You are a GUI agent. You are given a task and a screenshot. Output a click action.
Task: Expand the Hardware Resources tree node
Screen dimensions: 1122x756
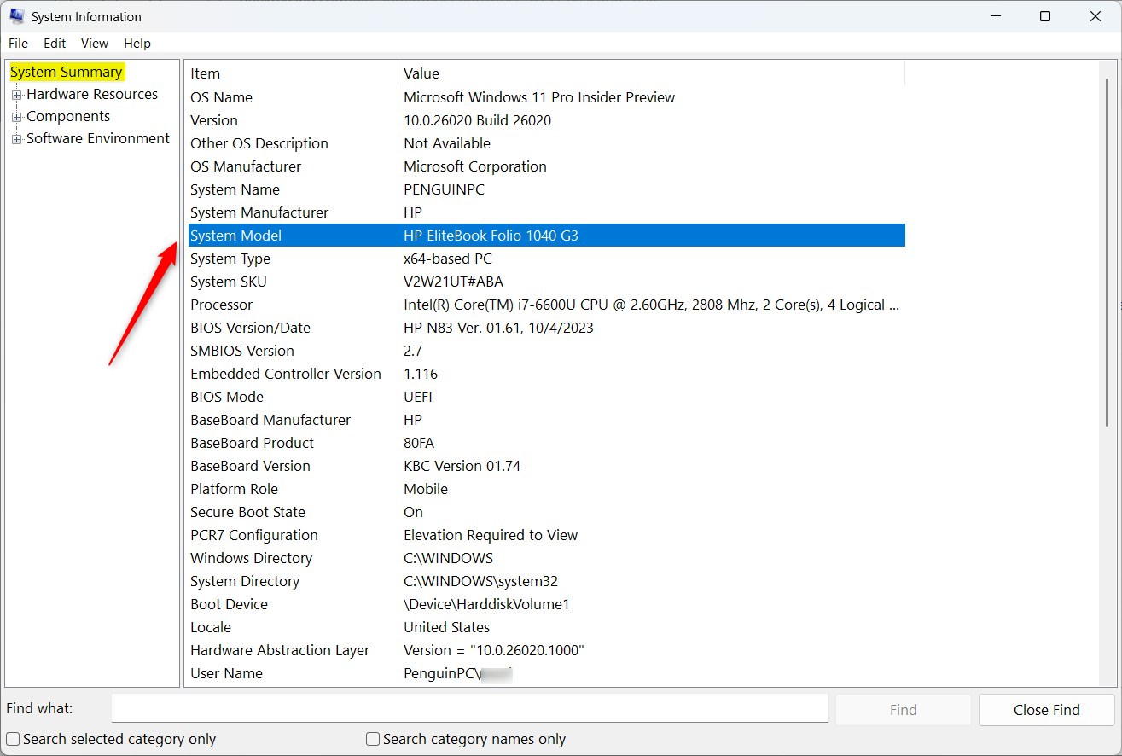17,94
